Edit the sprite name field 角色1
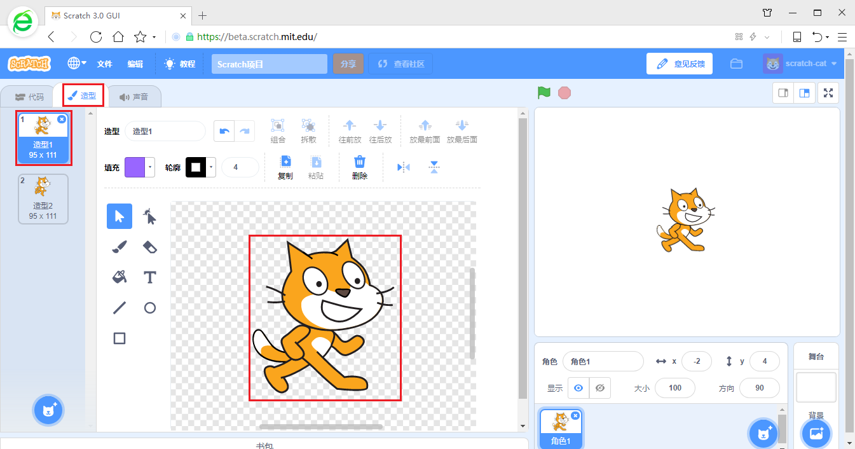Image resolution: width=855 pixels, height=449 pixels. tap(603, 361)
